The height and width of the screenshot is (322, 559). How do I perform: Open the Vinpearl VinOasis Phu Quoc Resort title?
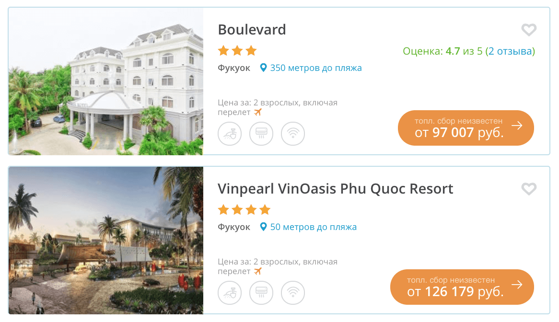(x=335, y=189)
